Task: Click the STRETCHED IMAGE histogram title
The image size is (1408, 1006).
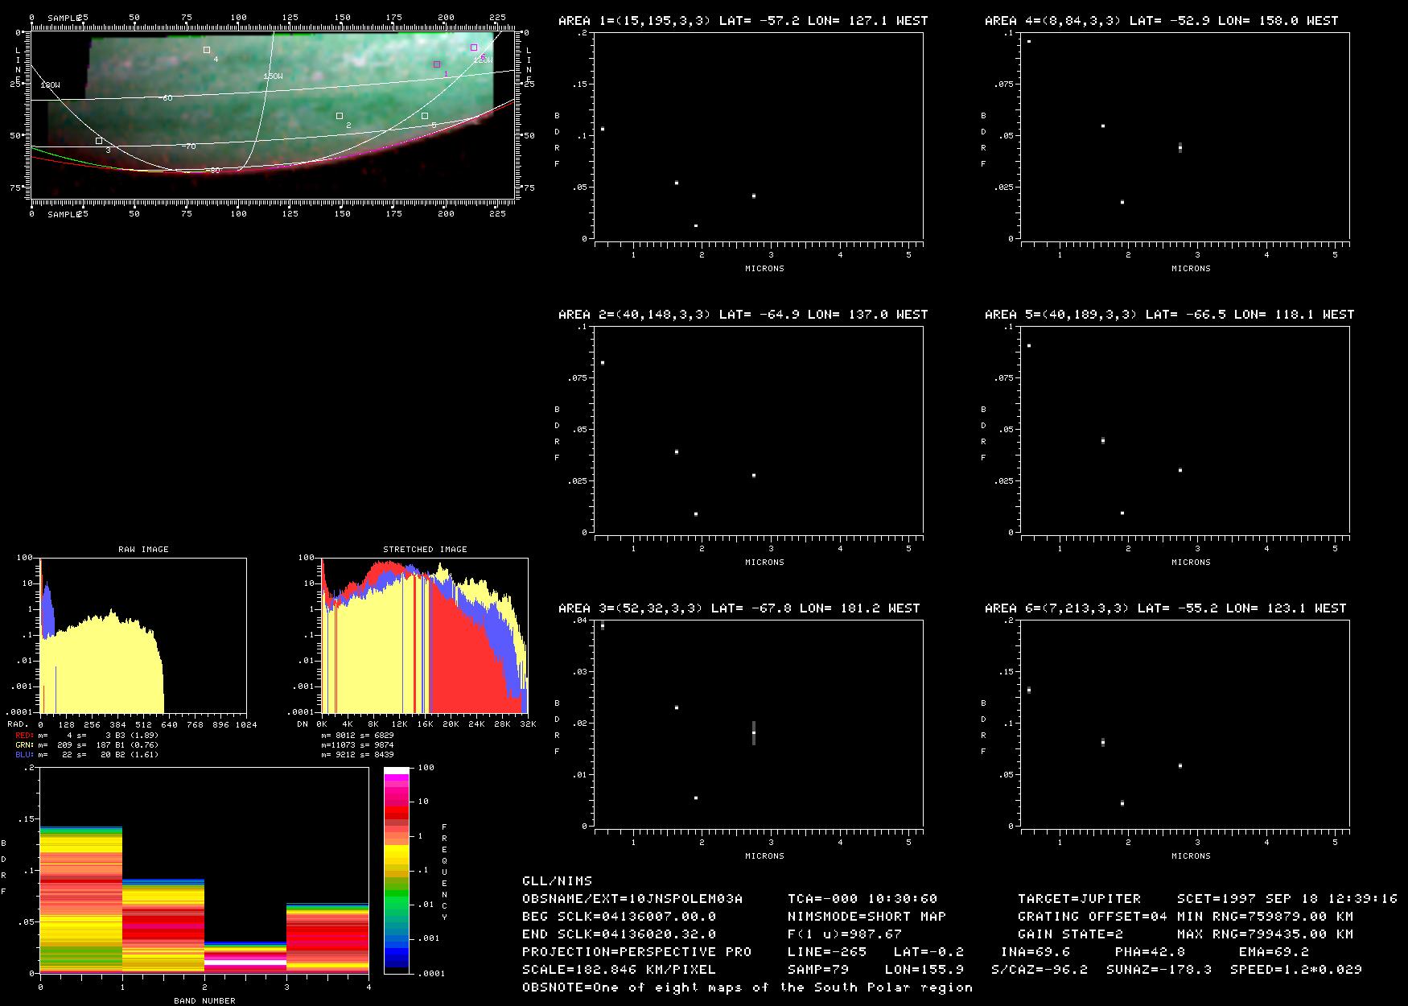Action: point(425,550)
